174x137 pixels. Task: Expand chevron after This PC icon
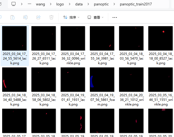pos(22,4)
